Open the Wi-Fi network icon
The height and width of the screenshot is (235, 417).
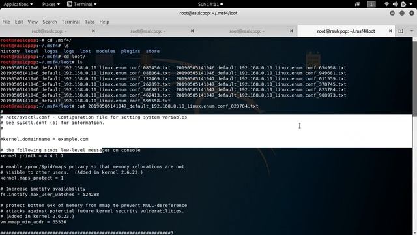tap(386, 4)
